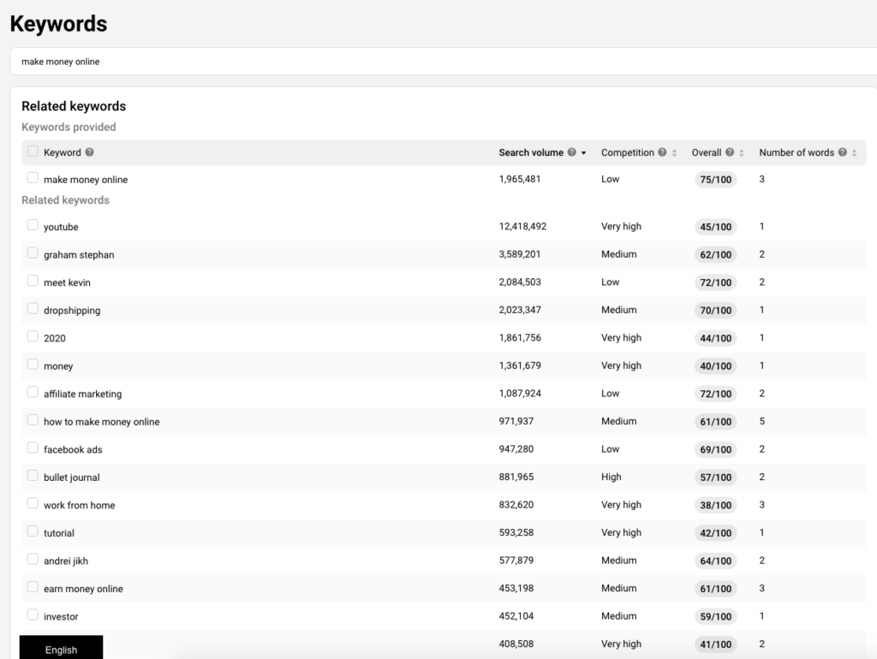
Task: Click the 'High' competition value for bullet journal
Action: pyautogui.click(x=611, y=477)
